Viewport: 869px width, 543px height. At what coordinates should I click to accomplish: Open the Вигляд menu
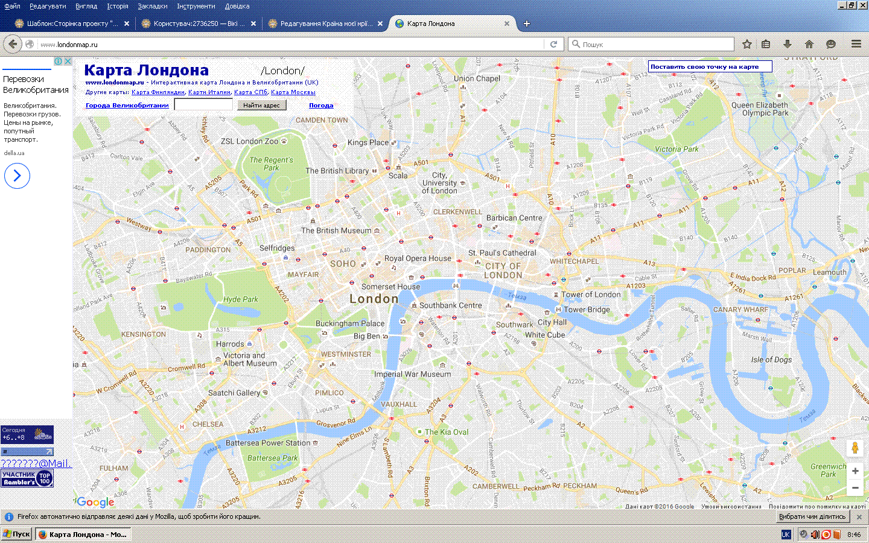tap(86, 6)
